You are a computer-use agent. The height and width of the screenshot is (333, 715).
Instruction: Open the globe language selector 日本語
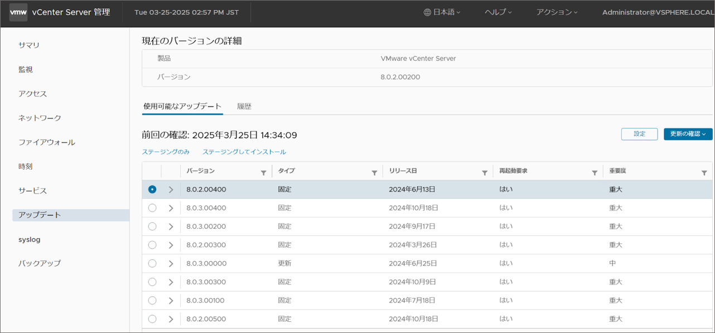coord(442,12)
